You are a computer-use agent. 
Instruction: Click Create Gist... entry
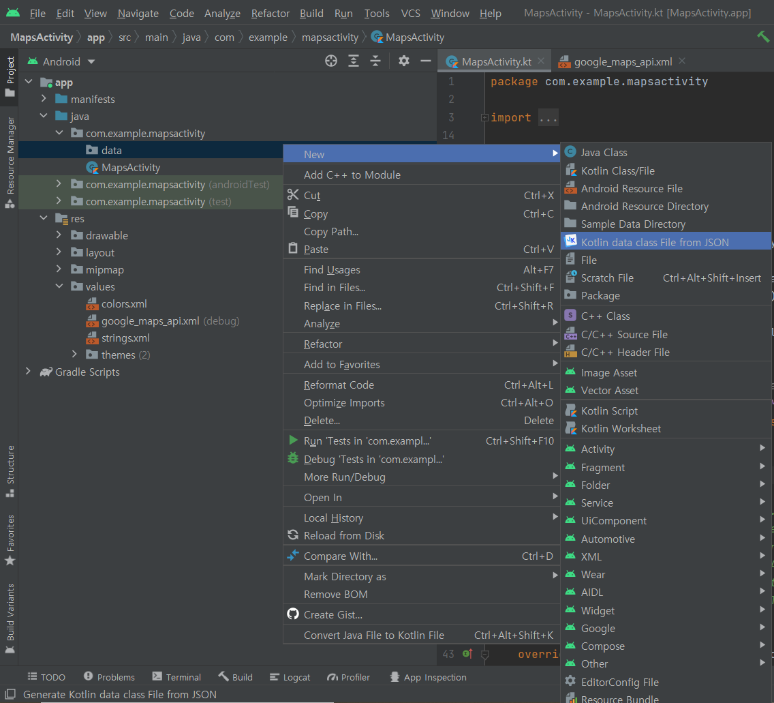point(422,614)
